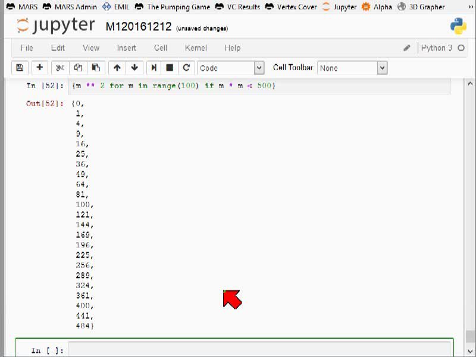Click the vertical scrollbar thumb

[470, 337]
